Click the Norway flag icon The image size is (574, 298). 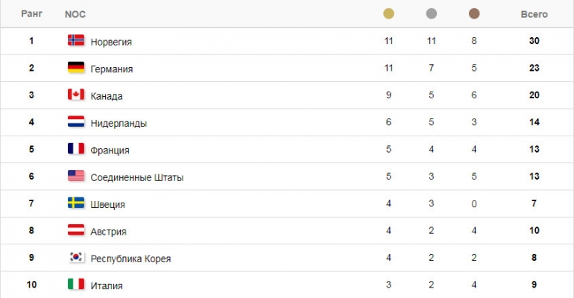pyautogui.click(x=76, y=40)
